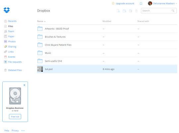Open the tut.psd thumbnail preview

pyautogui.click(x=40, y=69)
